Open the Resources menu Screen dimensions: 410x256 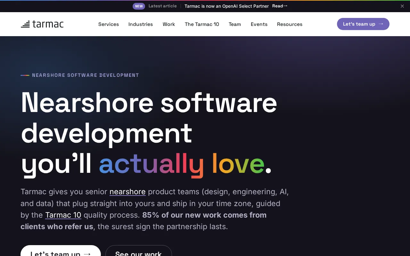click(x=290, y=24)
